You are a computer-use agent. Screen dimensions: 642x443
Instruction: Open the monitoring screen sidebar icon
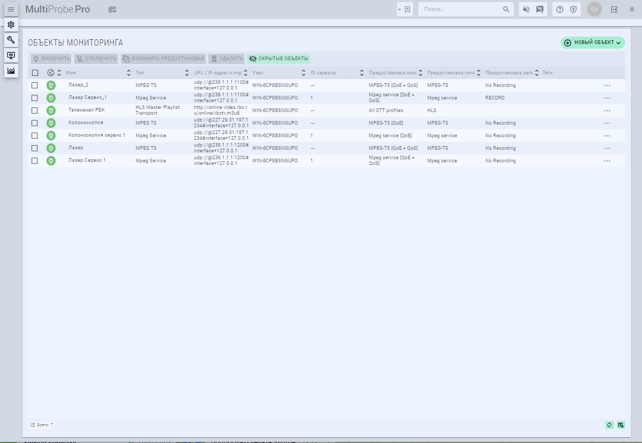click(x=11, y=55)
